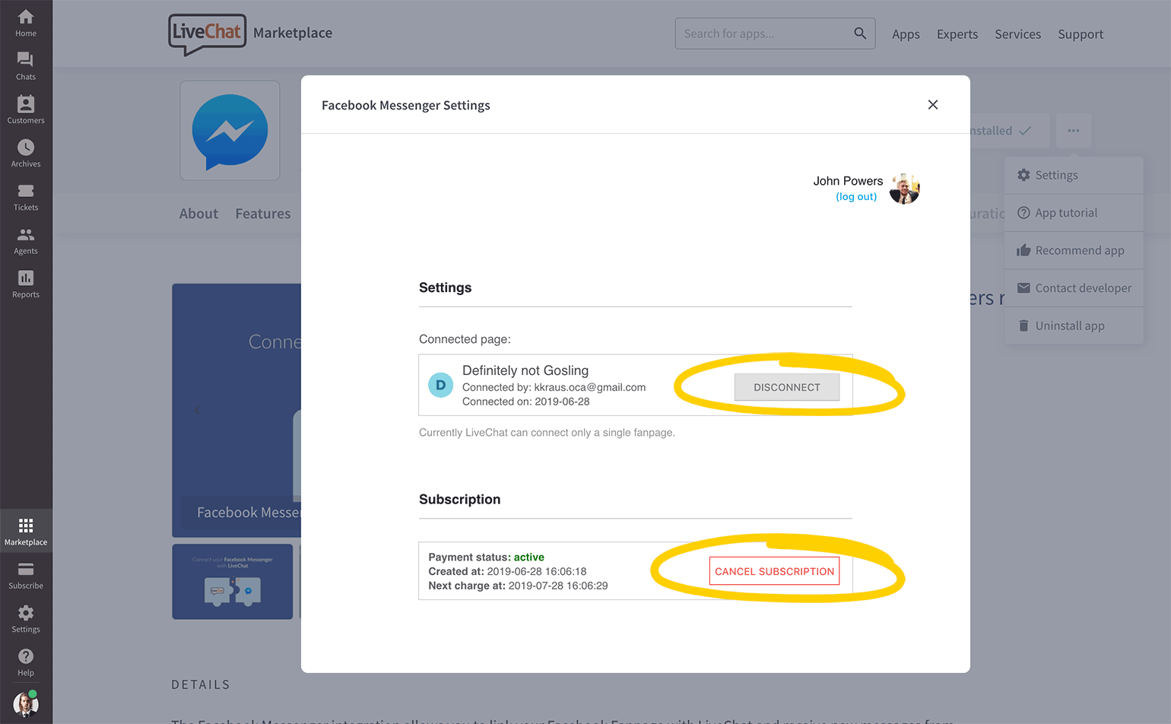Open App tutorial menu entry
The image size is (1171, 724).
pos(1074,213)
